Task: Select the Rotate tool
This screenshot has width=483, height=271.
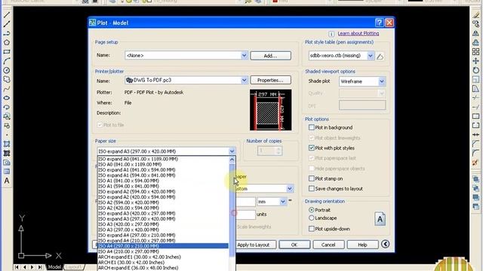Action: (x=476, y=70)
